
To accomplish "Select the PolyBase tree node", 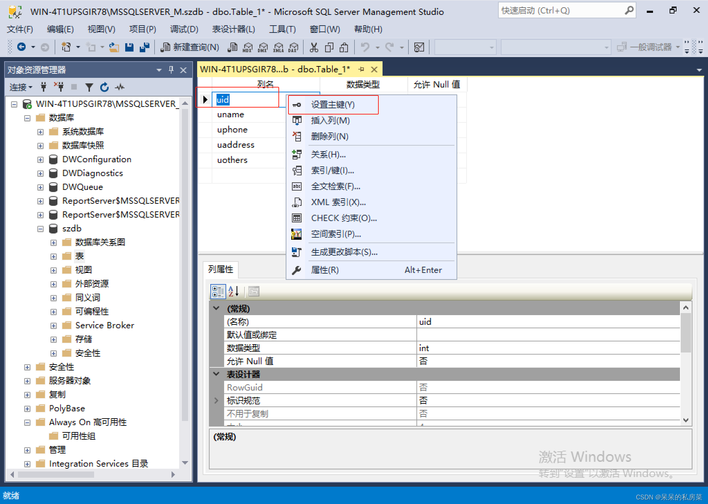I will coord(67,408).
